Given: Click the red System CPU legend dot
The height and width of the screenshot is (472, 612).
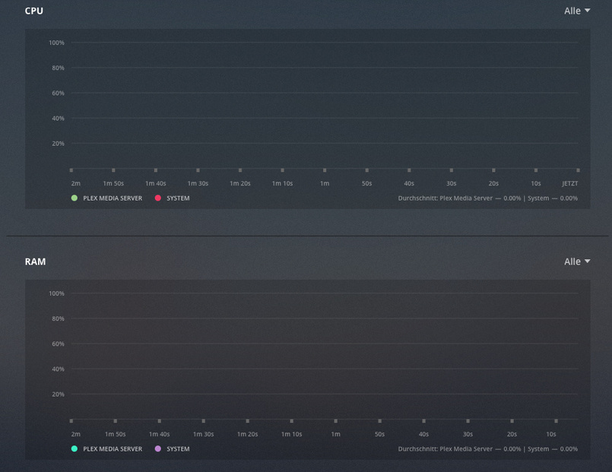Looking at the screenshot, I should point(157,198).
